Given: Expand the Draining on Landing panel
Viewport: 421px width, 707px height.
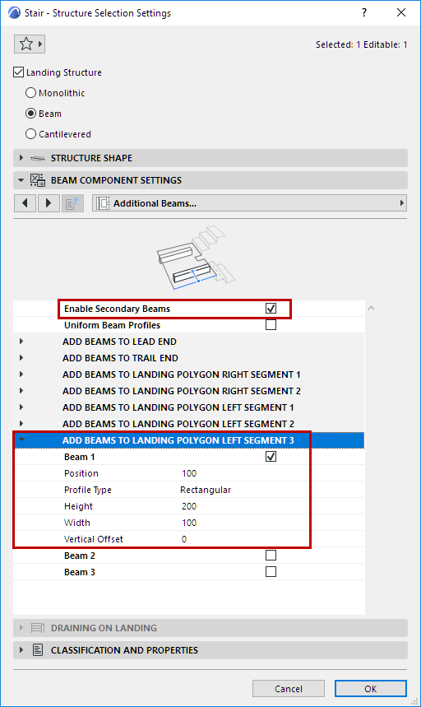Looking at the screenshot, I should [21, 628].
